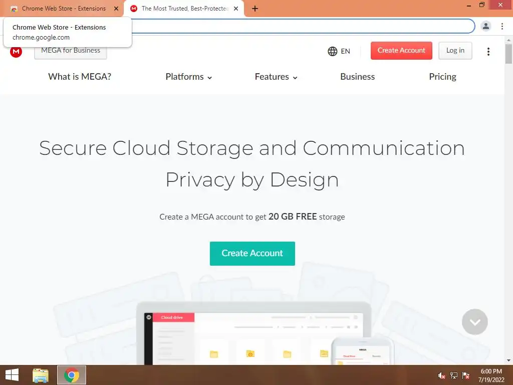This screenshot has height=385, width=513.
Task: Expand the Platforms dropdown menu
Action: click(189, 77)
